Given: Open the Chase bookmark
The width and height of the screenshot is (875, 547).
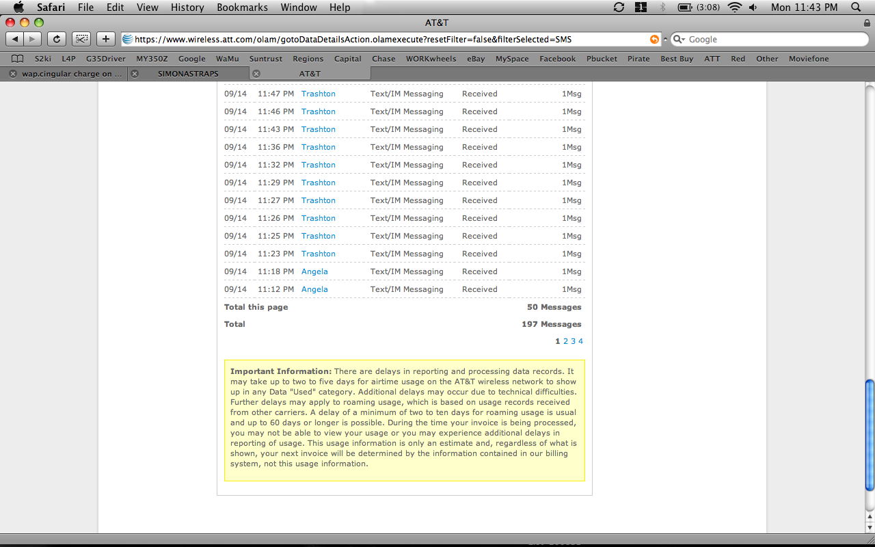Looking at the screenshot, I should coord(383,59).
